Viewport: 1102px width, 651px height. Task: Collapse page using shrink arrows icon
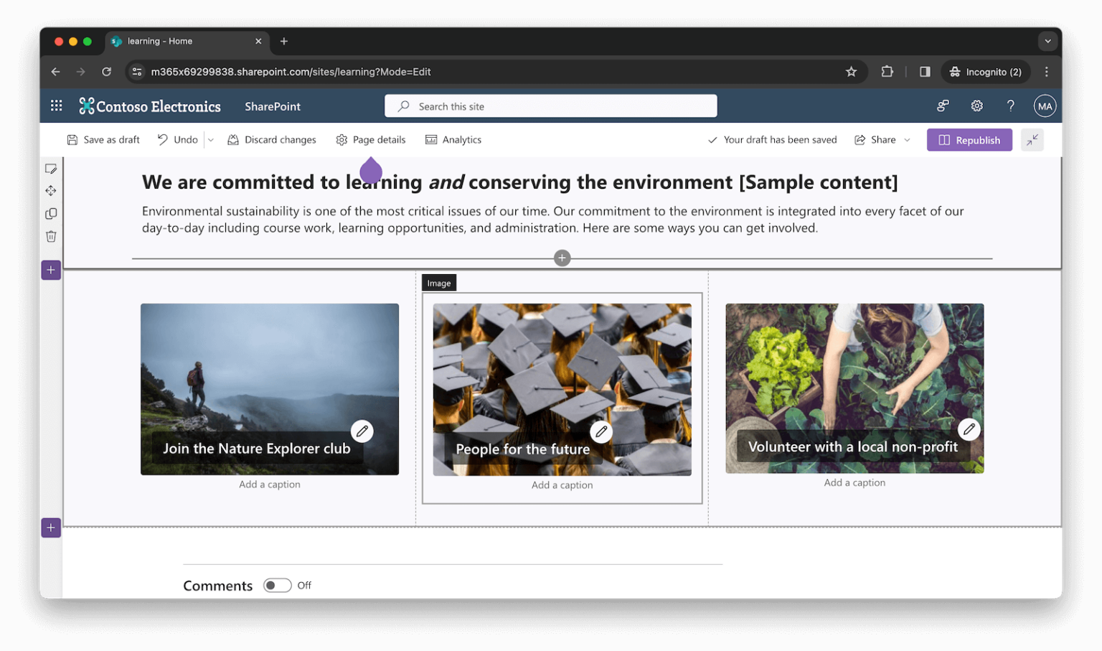(x=1032, y=140)
